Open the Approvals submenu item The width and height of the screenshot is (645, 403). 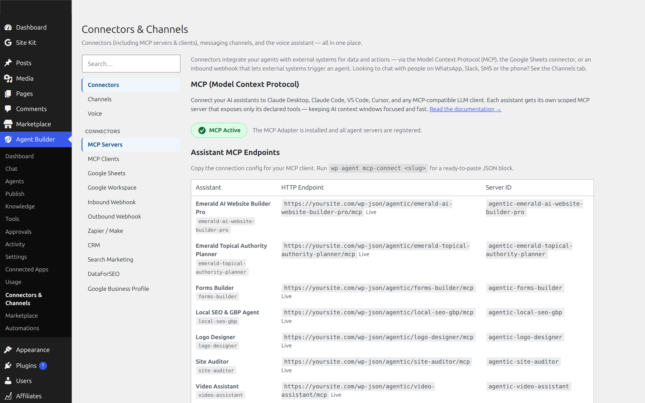point(18,232)
